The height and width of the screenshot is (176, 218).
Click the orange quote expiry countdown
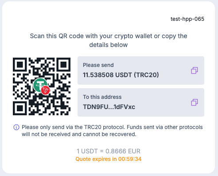click(x=109, y=159)
